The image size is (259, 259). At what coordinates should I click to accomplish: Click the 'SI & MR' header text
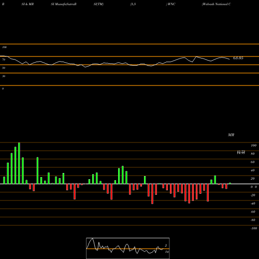(27, 4)
